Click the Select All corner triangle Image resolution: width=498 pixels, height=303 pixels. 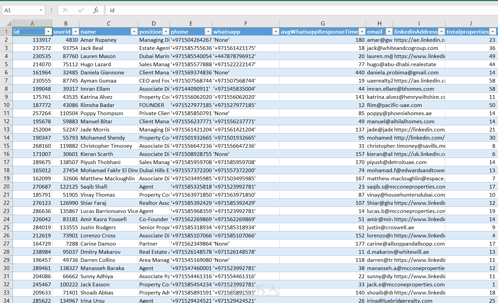(x=9, y=23)
